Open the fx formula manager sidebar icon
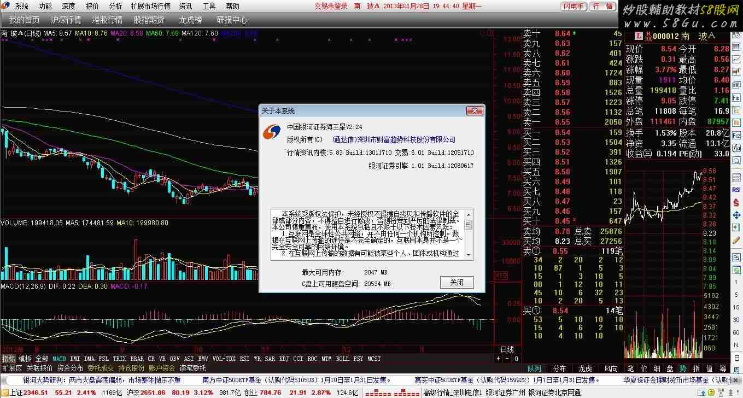743x398 pixels. 736,148
